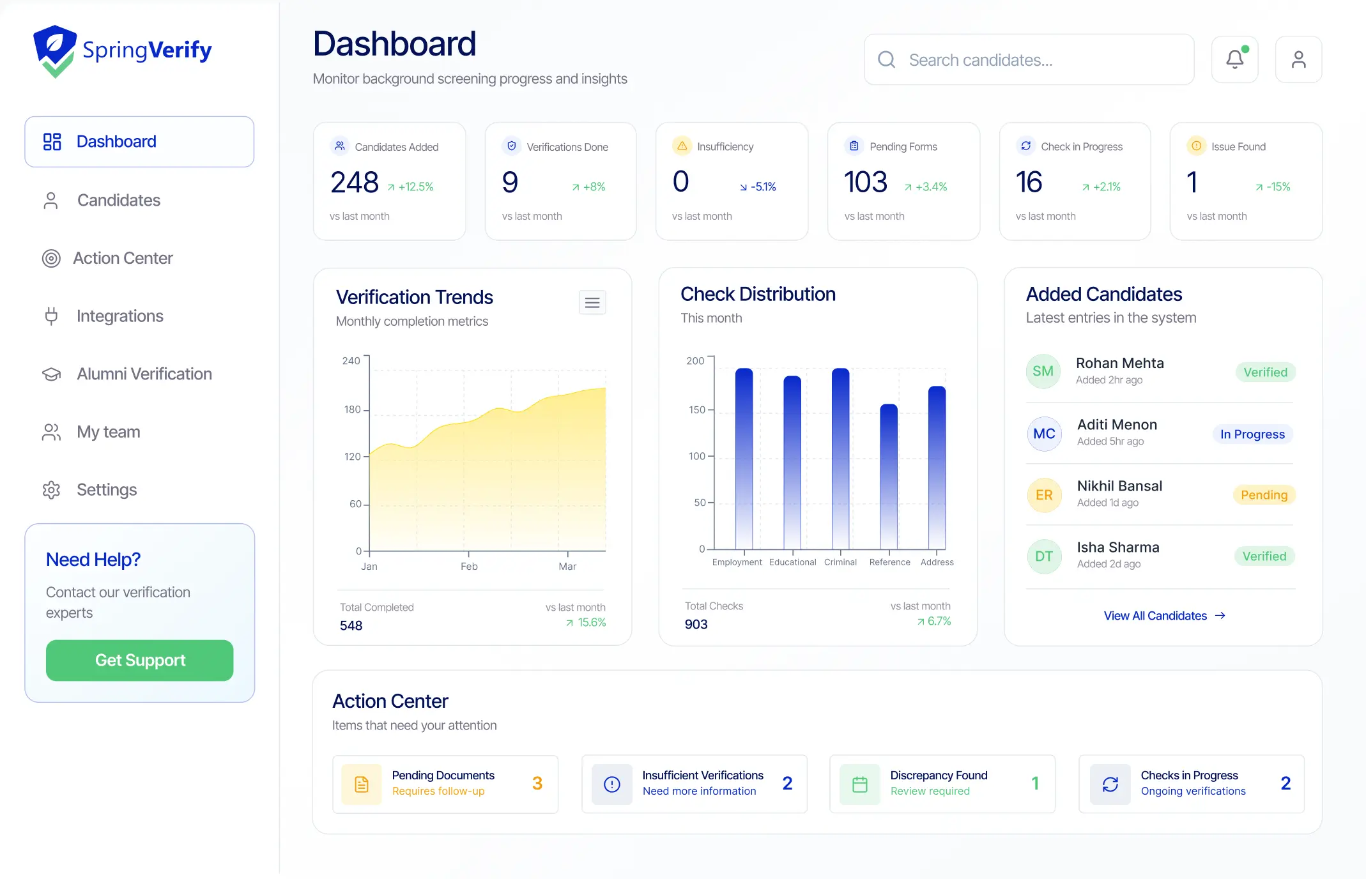Screen dimensions: 1366x879
Task: Click the Discrepancy Found calendar icon
Action: tap(860, 784)
